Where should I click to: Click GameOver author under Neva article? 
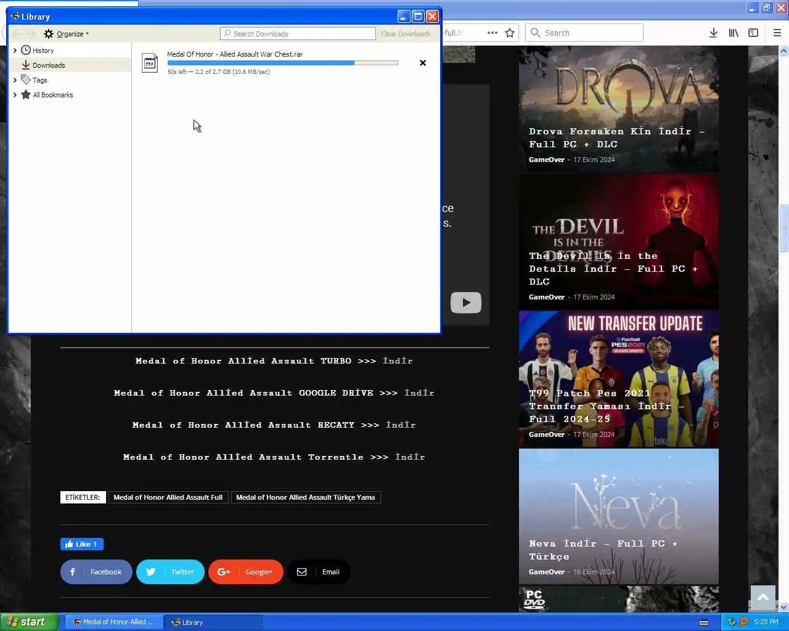tap(547, 572)
